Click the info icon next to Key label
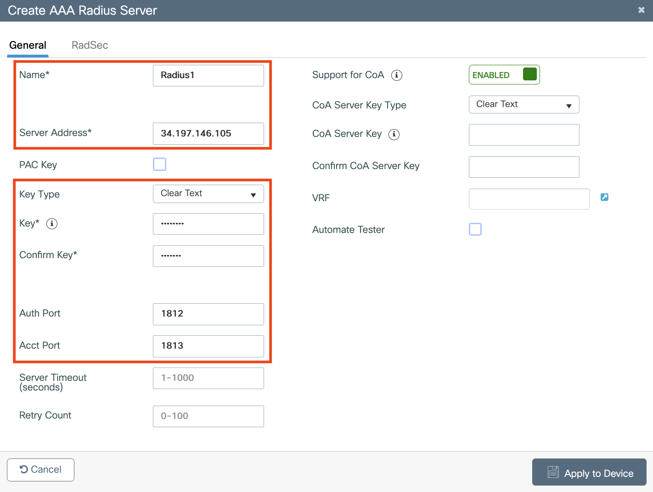Viewport: 653px width, 492px height. coord(52,224)
